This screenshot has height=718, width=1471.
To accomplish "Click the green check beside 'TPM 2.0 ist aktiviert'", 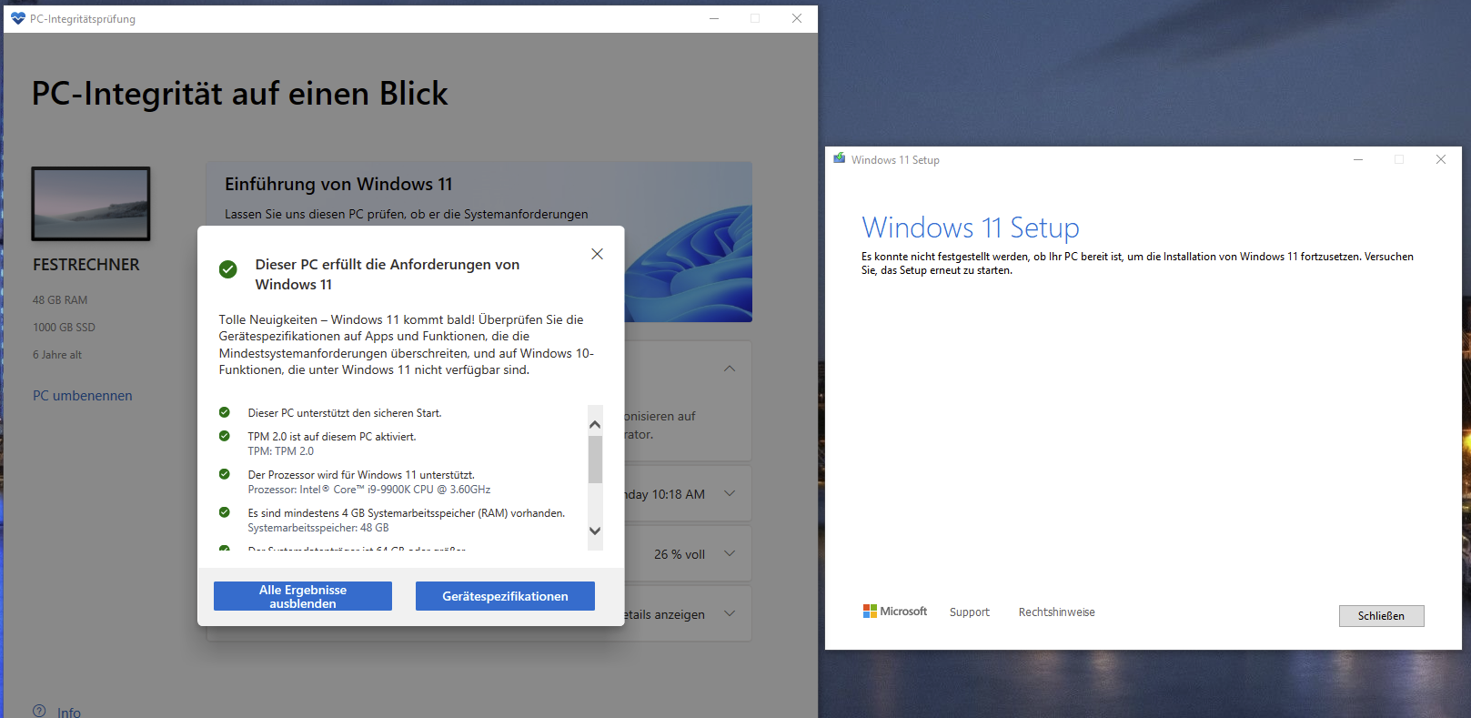I will coord(225,436).
